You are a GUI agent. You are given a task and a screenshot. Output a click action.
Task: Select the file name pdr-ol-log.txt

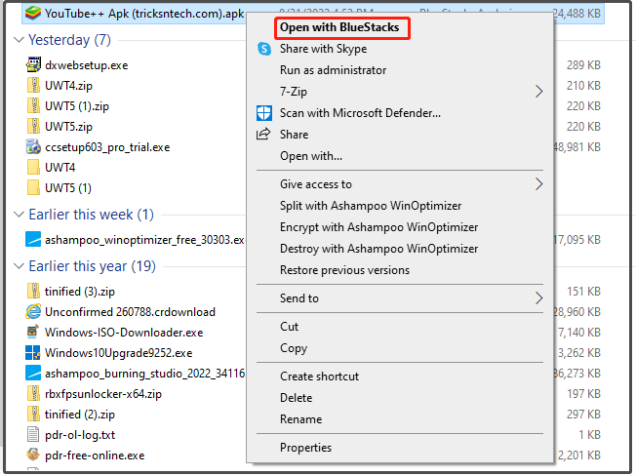(x=80, y=435)
